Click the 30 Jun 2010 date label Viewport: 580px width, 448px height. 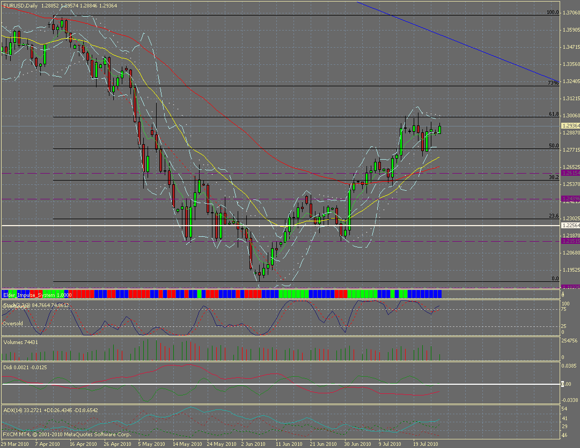[x=357, y=444]
